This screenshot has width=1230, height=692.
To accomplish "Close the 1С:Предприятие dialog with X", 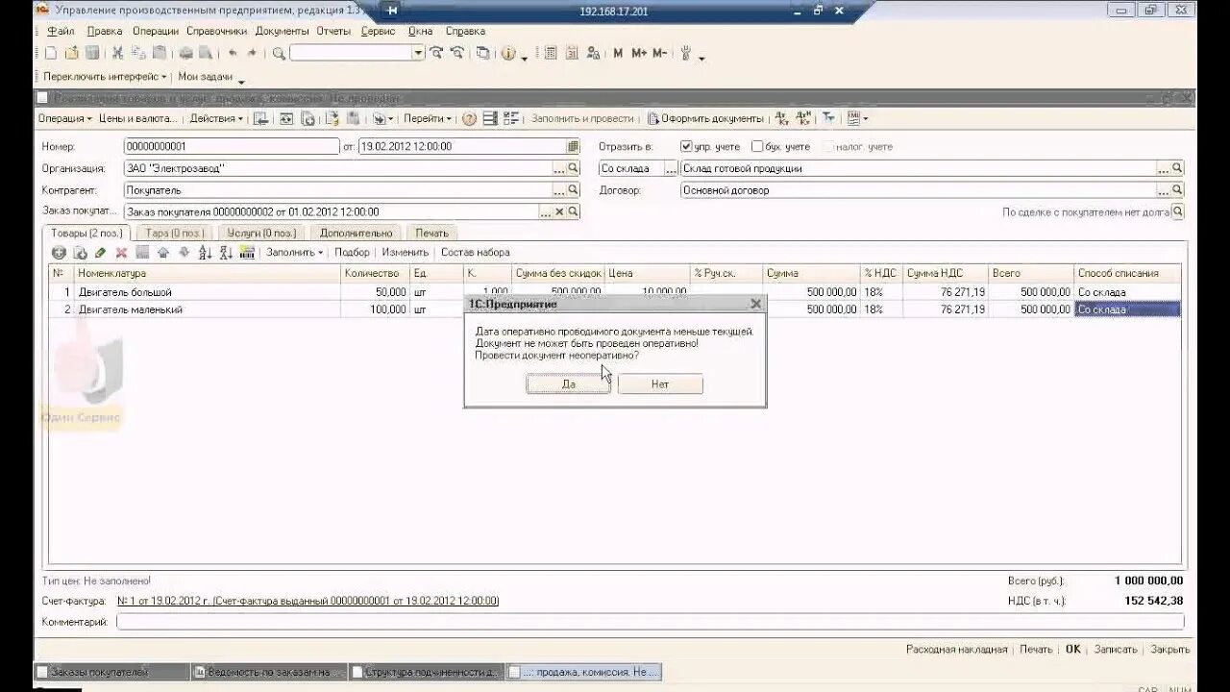I will (755, 304).
